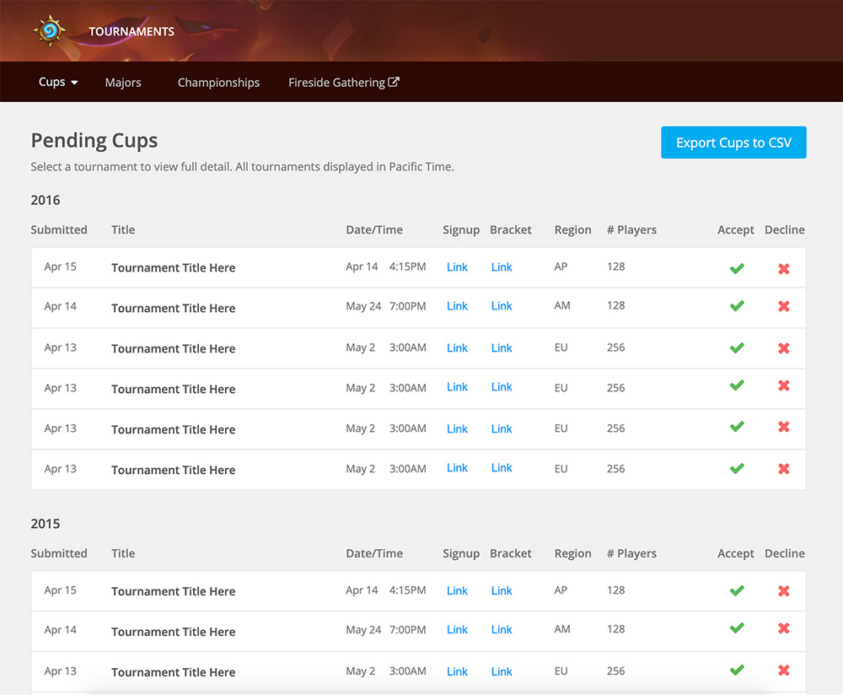Click the external link icon beside Fireside Gathering
This screenshot has width=843, height=695.
click(x=394, y=82)
